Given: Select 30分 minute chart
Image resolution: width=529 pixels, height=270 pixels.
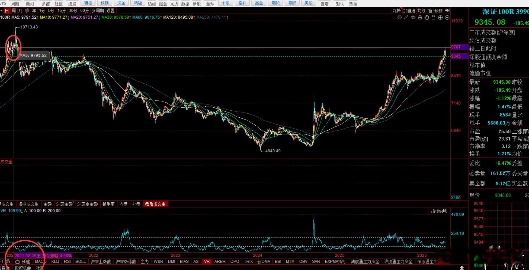Looking at the screenshot, I should point(73,11).
